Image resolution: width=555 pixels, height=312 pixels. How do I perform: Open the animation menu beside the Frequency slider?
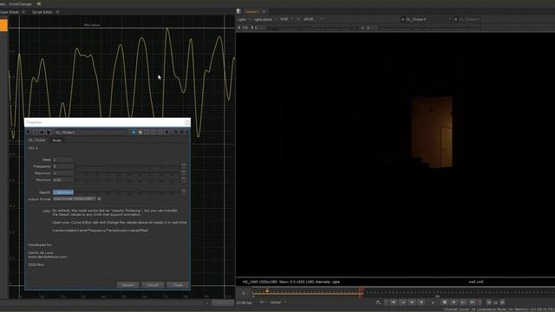[184, 166]
